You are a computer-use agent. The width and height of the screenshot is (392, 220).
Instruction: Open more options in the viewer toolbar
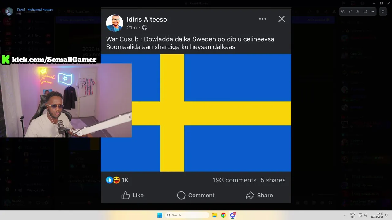click(x=372, y=11)
